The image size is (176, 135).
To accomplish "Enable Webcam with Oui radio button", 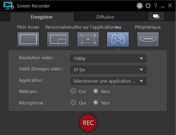I will [x=73, y=91].
